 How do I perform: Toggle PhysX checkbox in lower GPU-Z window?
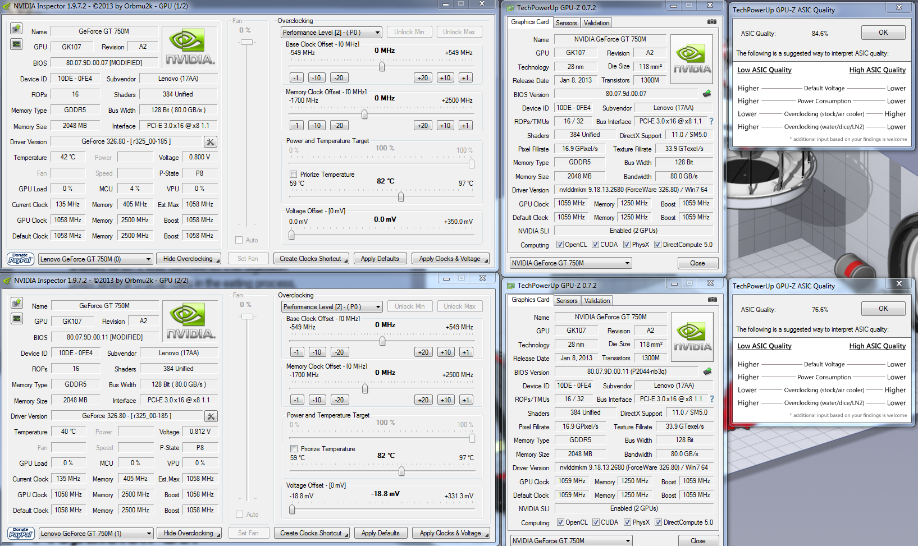click(627, 522)
